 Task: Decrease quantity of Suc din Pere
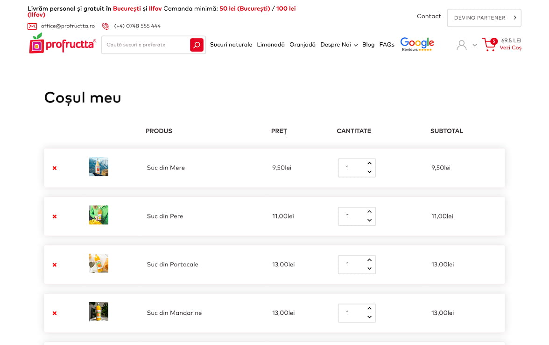click(369, 221)
